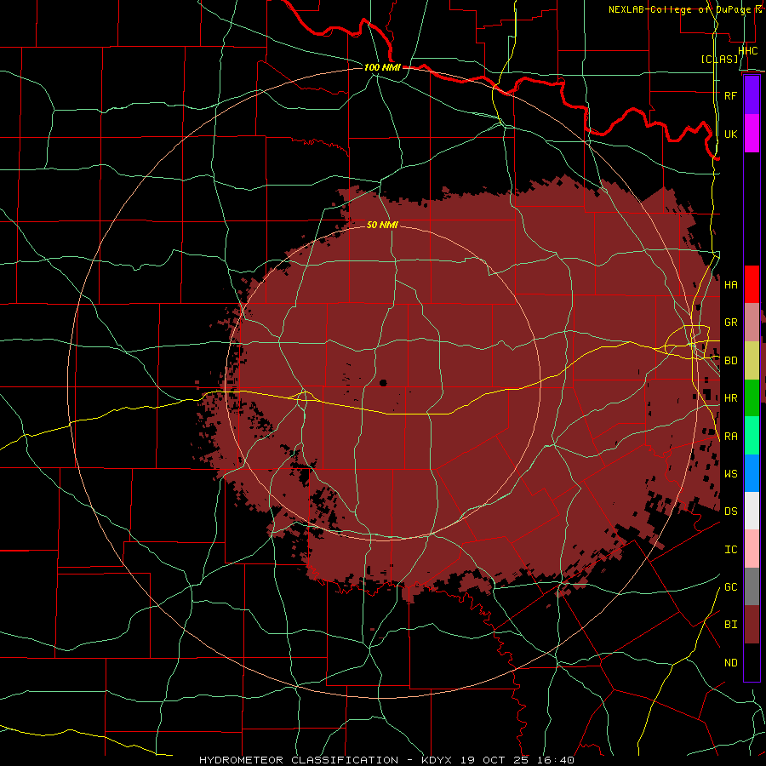This screenshot has height=766, width=766.
Task: Click the 100 NMI range ring label
Action: click(382, 67)
